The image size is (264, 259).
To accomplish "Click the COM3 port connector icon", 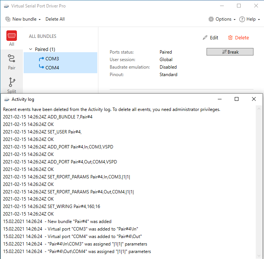I will click(41, 59).
